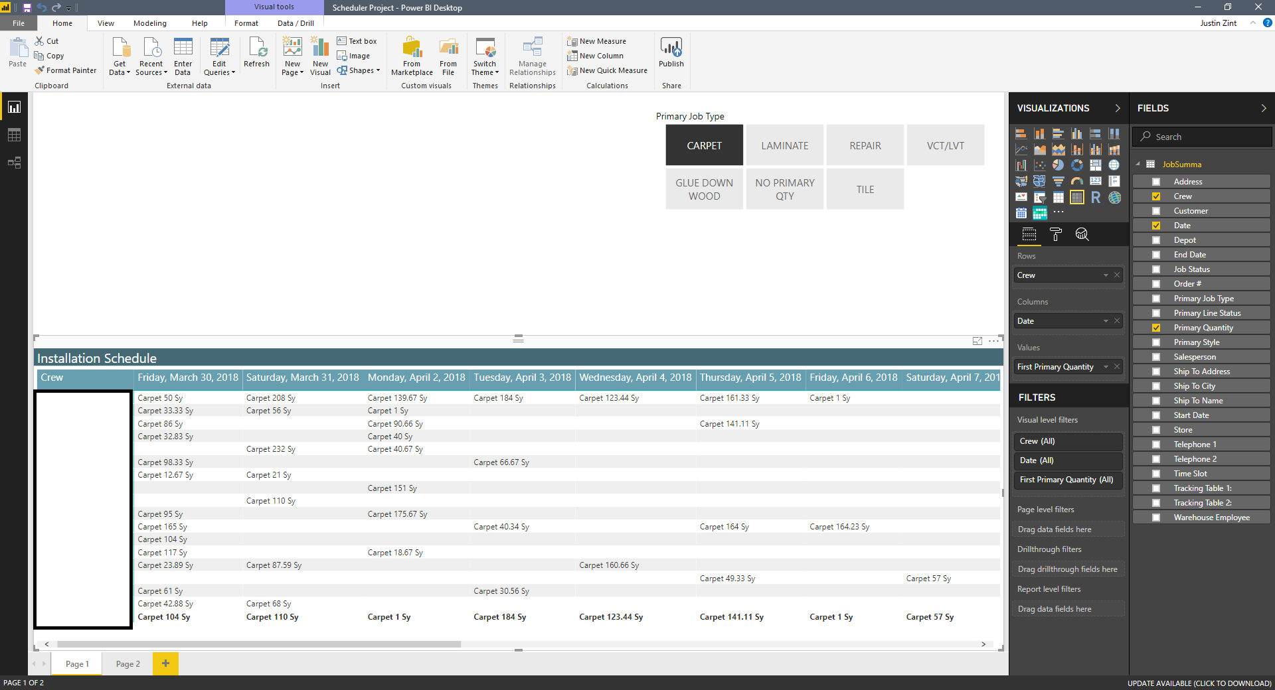Collapse the JobSumma table tree
This screenshot has height=690, width=1275.
tap(1138, 164)
